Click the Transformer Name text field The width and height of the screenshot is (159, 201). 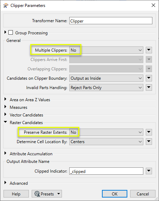(111, 21)
